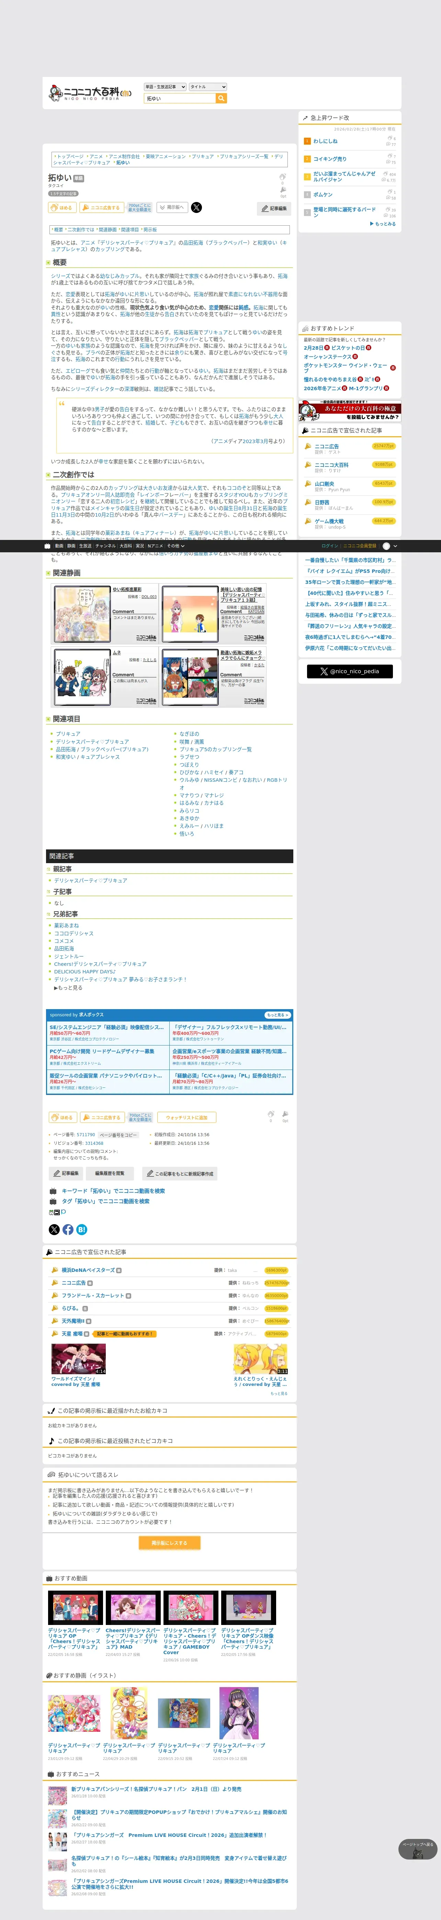Click the bottom ニコニコ広告する megaphone button

click(x=102, y=1117)
